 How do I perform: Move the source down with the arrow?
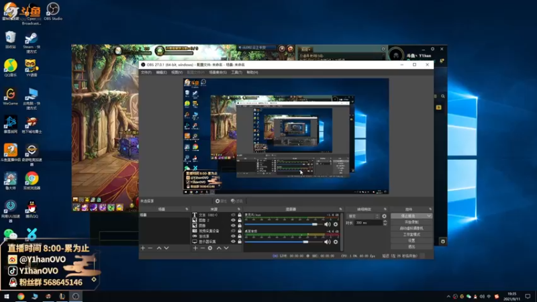coord(226,248)
